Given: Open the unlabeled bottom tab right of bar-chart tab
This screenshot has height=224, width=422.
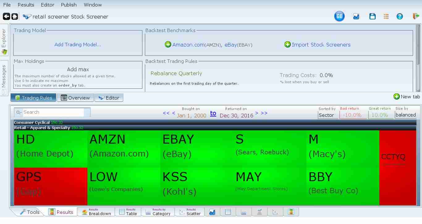Looking at the screenshot, I should point(260,212).
